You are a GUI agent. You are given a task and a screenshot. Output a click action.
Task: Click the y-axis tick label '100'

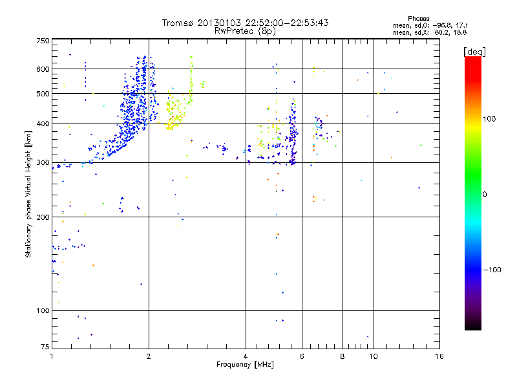pyautogui.click(x=43, y=310)
